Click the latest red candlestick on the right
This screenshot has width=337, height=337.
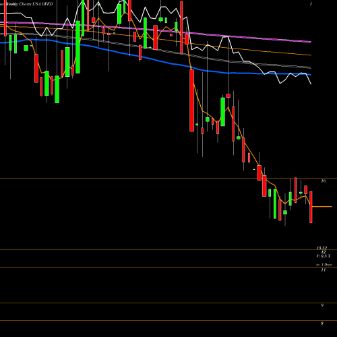(311, 207)
